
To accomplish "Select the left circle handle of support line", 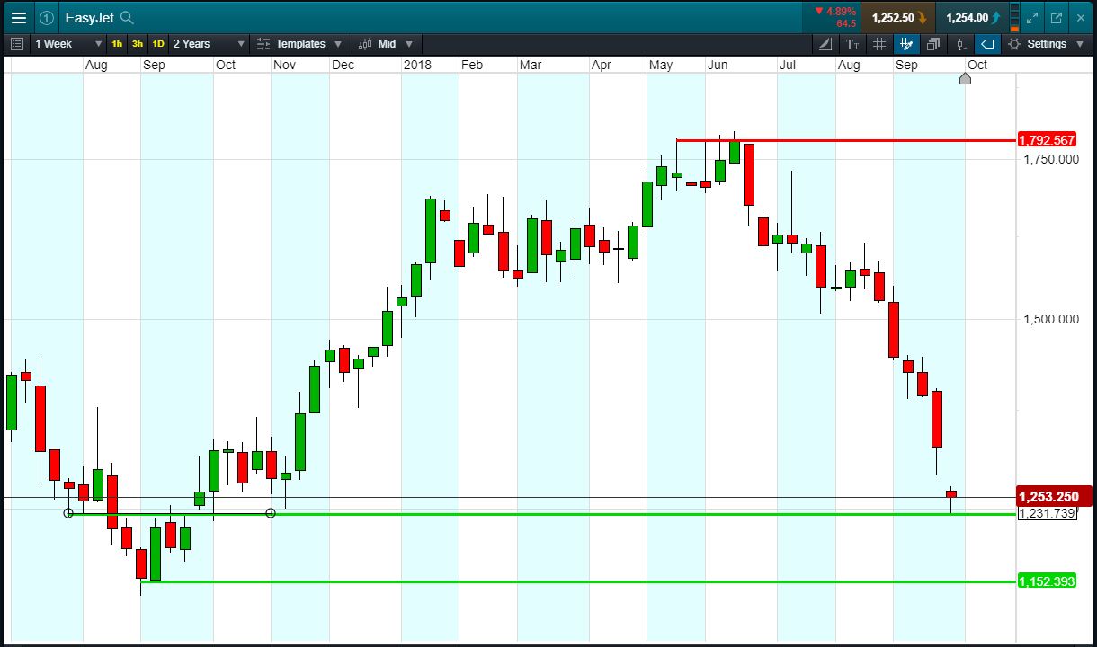I will click(x=68, y=513).
